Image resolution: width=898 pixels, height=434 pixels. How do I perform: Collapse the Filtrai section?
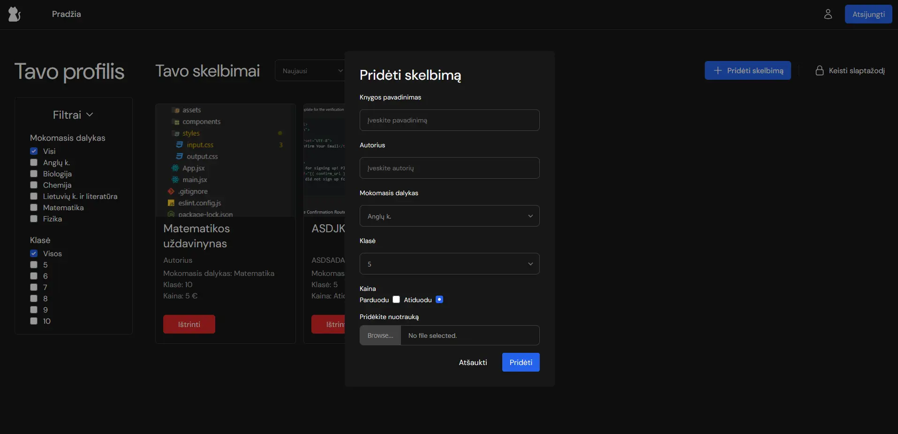pyautogui.click(x=73, y=115)
